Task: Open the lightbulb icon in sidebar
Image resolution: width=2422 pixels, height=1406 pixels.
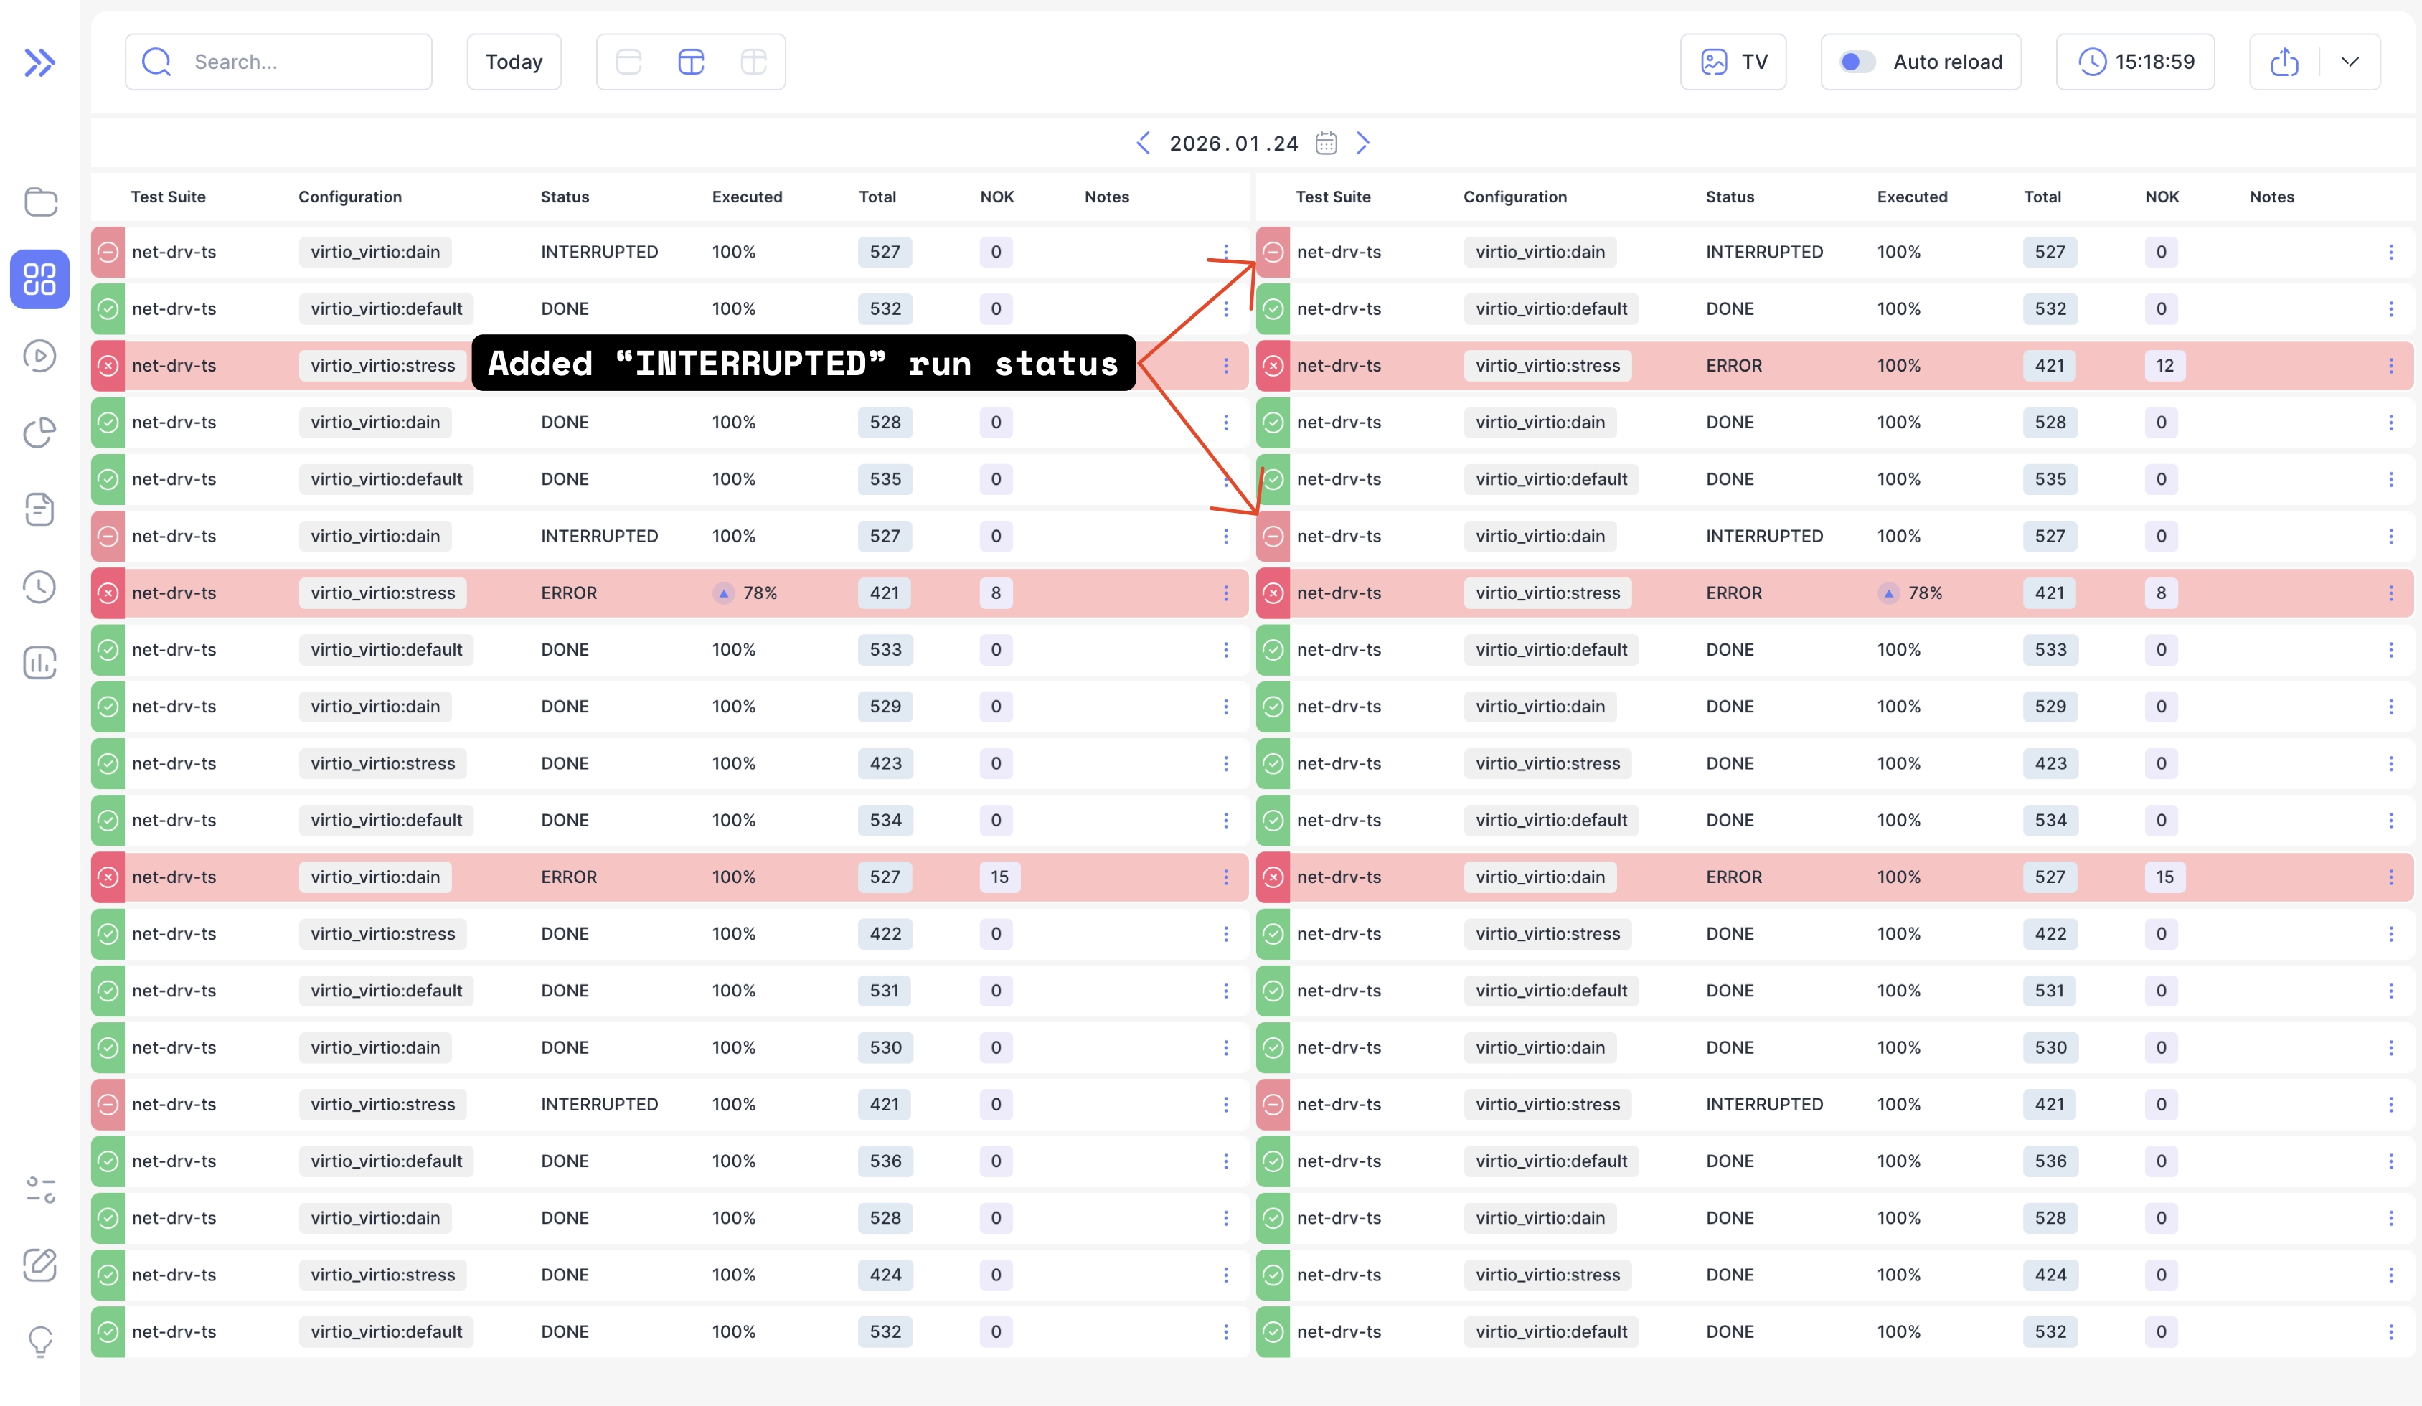Action: pos(40,1341)
